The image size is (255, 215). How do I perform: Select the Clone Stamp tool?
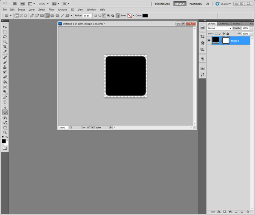[x=5, y=67]
